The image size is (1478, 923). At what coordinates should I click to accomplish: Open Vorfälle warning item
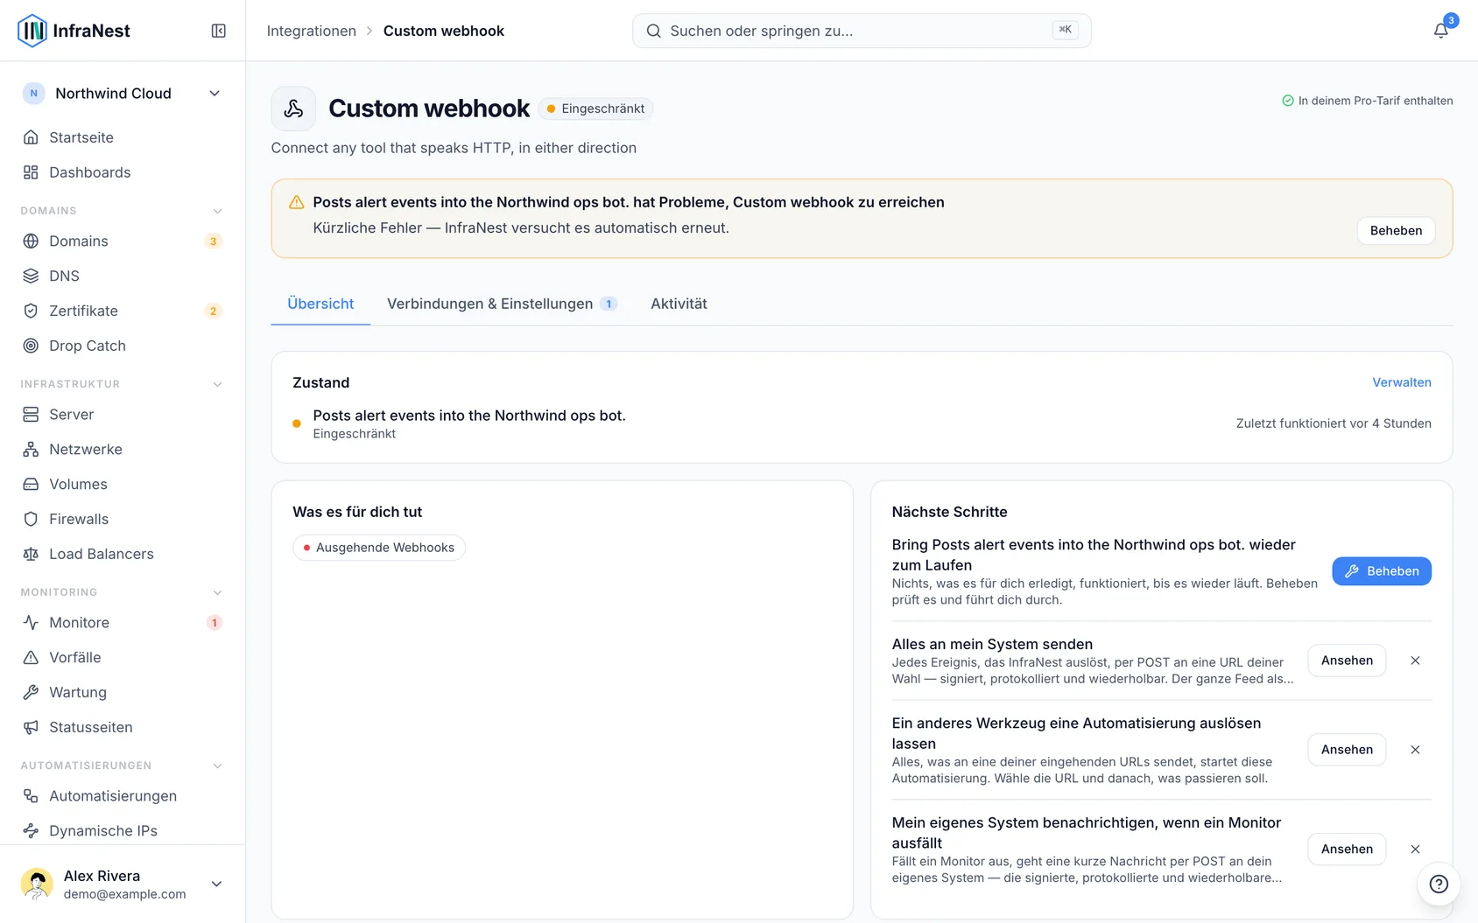point(123,657)
